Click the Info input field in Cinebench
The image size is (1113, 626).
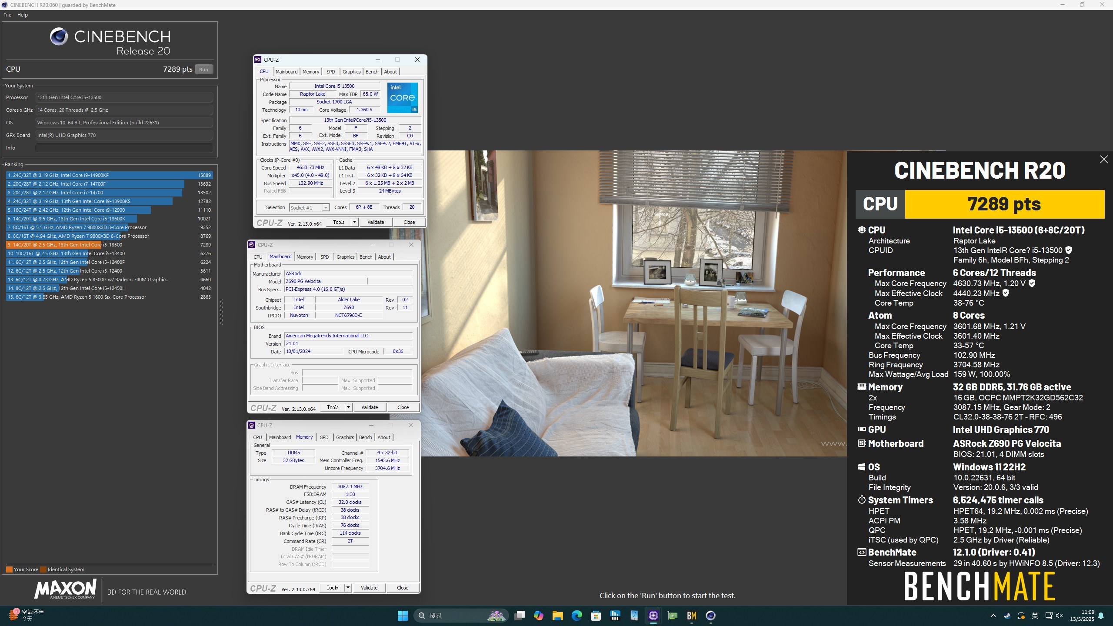pos(124,148)
